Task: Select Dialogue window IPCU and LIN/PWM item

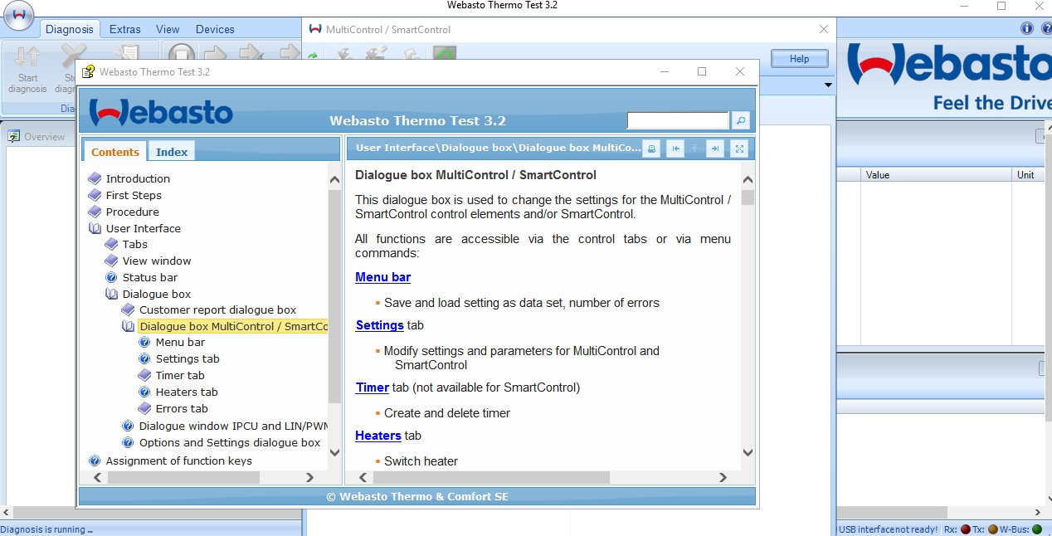Action: (234, 426)
